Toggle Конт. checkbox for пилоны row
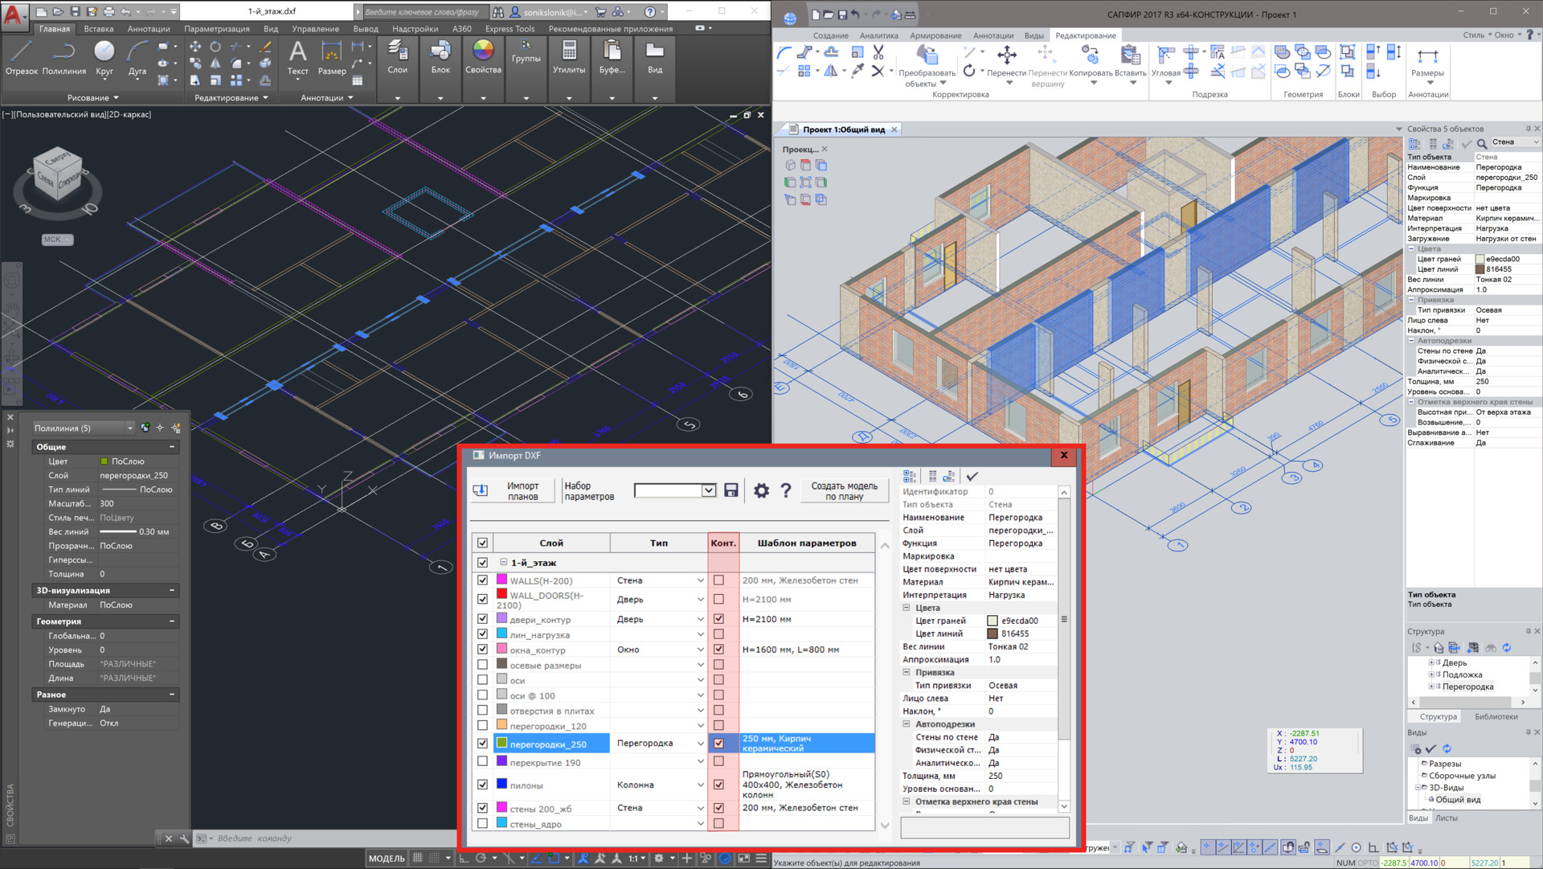The width and height of the screenshot is (1543, 869). (718, 785)
